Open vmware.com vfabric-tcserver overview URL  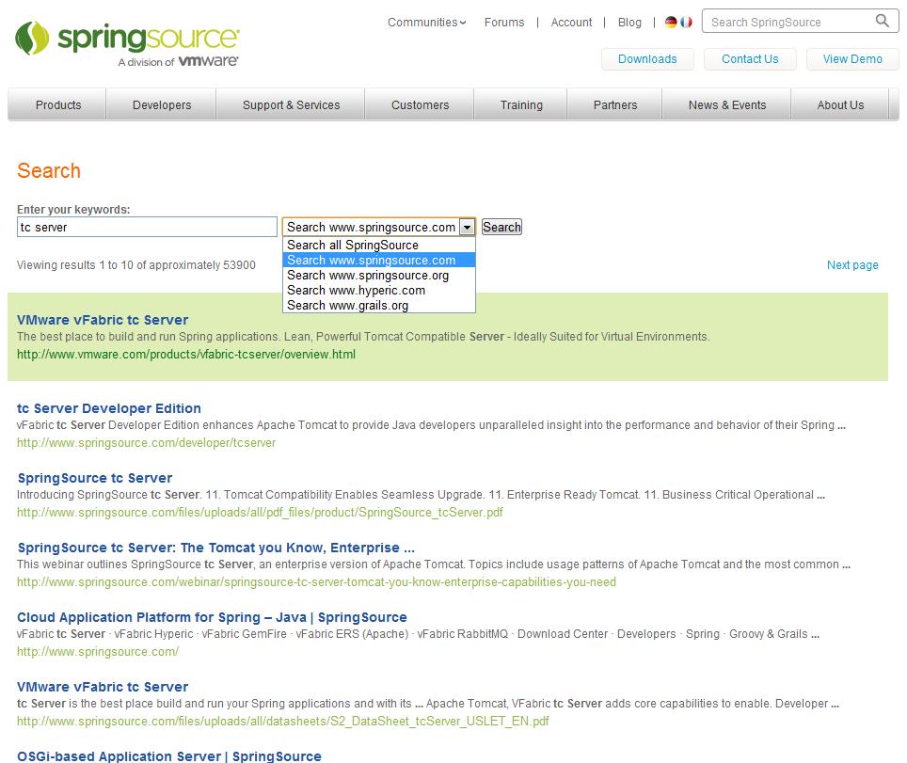pyautogui.click(x=185, y=354)
